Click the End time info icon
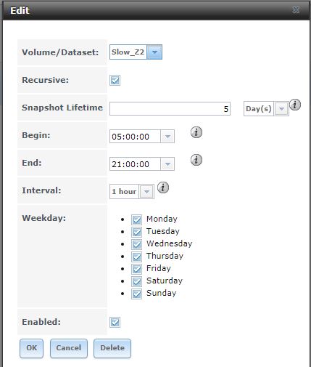This screenshot has height=367, width=311. (196, 160)
